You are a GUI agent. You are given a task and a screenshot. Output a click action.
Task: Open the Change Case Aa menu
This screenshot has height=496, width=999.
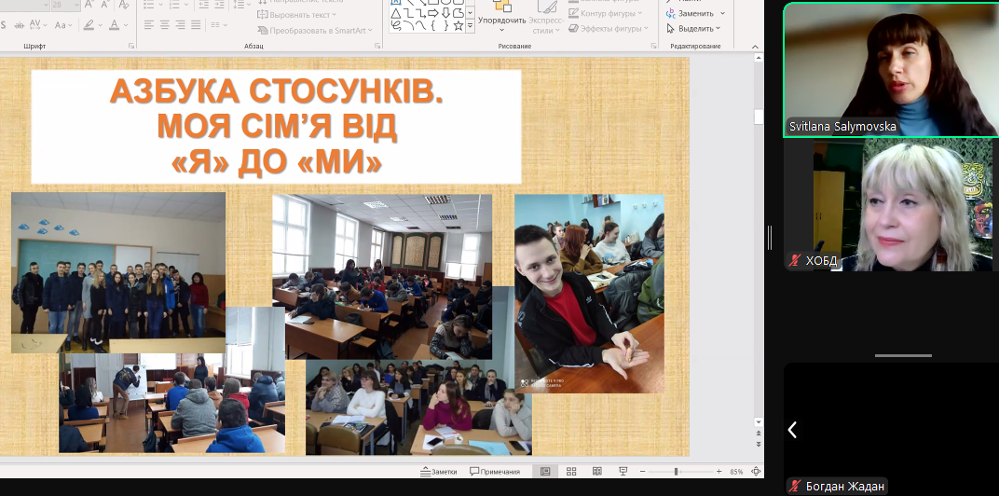[x=63, y=25]
